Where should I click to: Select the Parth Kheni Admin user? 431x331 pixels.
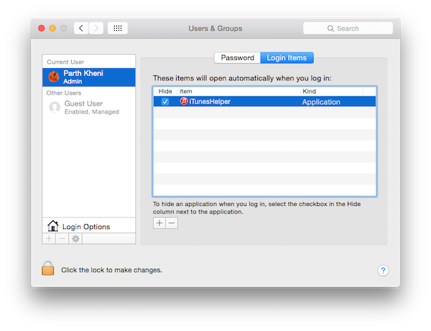tap(89, 78)
